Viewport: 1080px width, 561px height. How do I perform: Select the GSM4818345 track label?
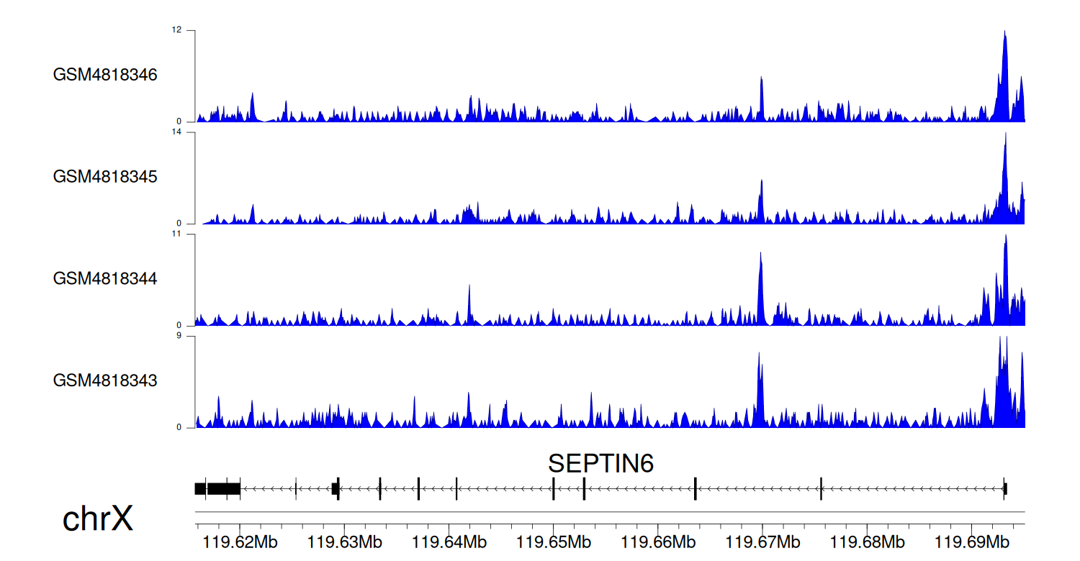pyautogui.click(x=105, y=176)
